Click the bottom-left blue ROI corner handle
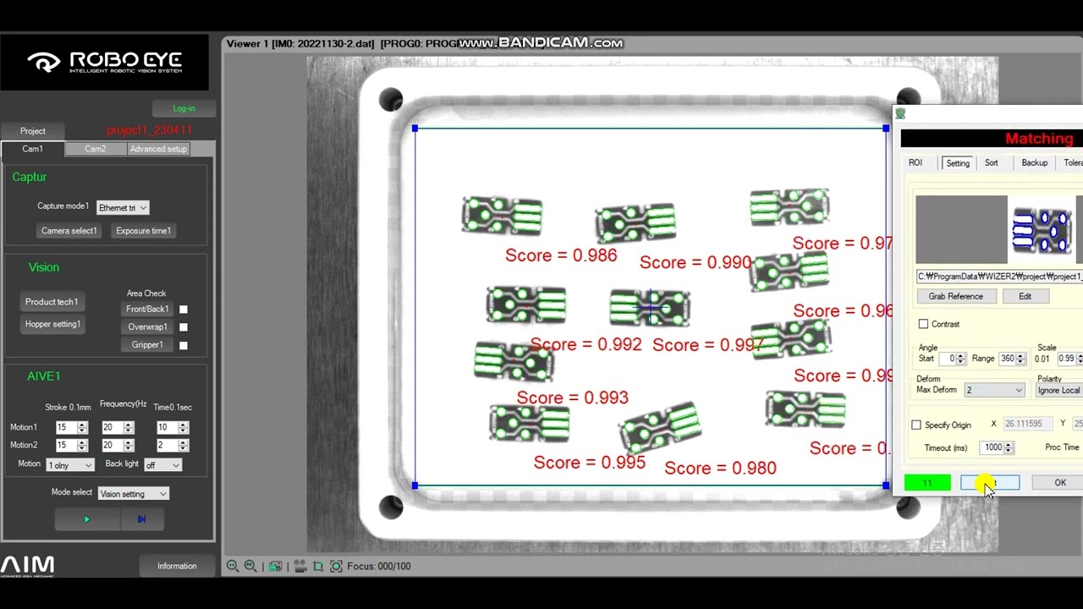1083x609 pixels. [x=415, y=486]
